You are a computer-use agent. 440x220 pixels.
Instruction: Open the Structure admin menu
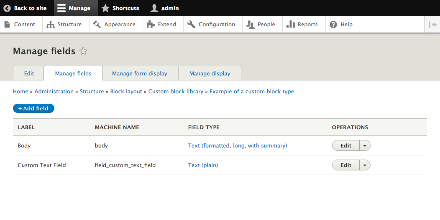point(64,25)
